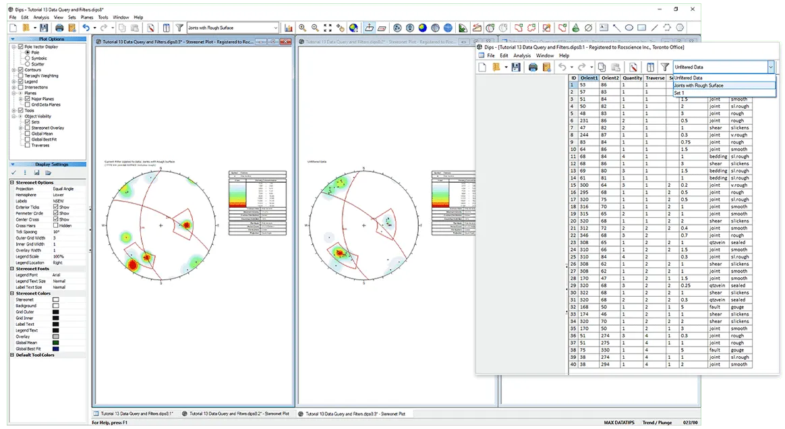Viewport: 785px width, 429px height.
Task: Click the filter funnel icon in main toolbar
Action: tap(179, 28)
